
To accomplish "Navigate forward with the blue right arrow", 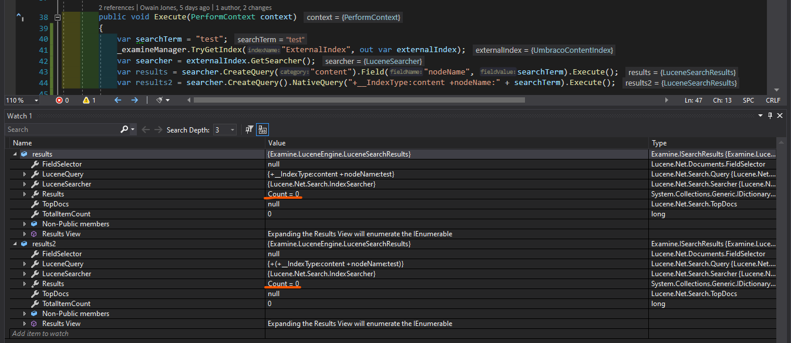I will pos(134,100).
